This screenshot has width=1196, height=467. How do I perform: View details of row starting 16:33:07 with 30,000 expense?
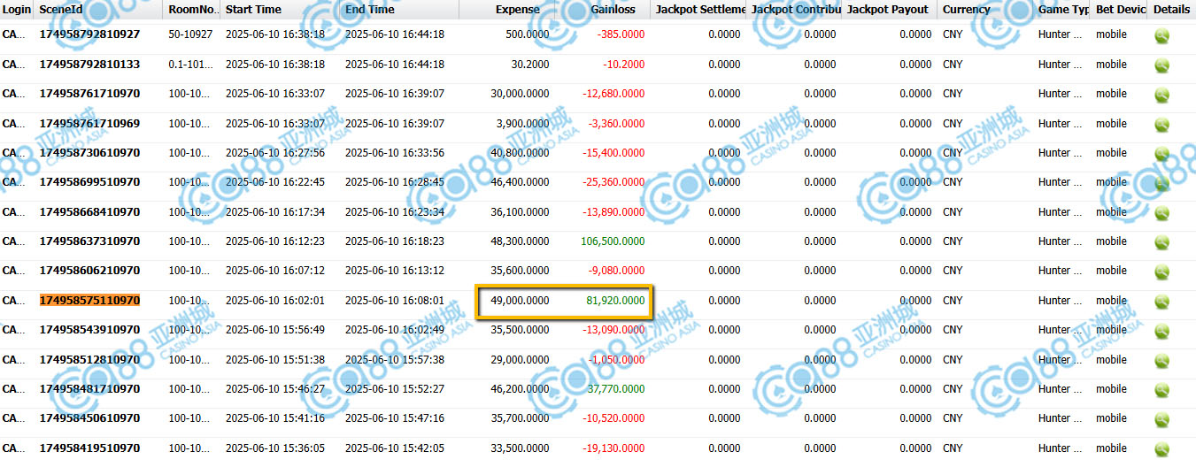1161,95
